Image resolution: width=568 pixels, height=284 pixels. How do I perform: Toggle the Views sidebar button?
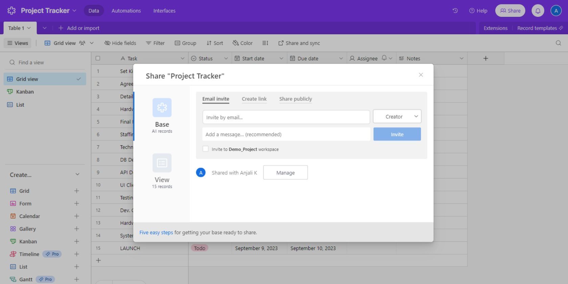pyautogui.click(x=18, y=43)
